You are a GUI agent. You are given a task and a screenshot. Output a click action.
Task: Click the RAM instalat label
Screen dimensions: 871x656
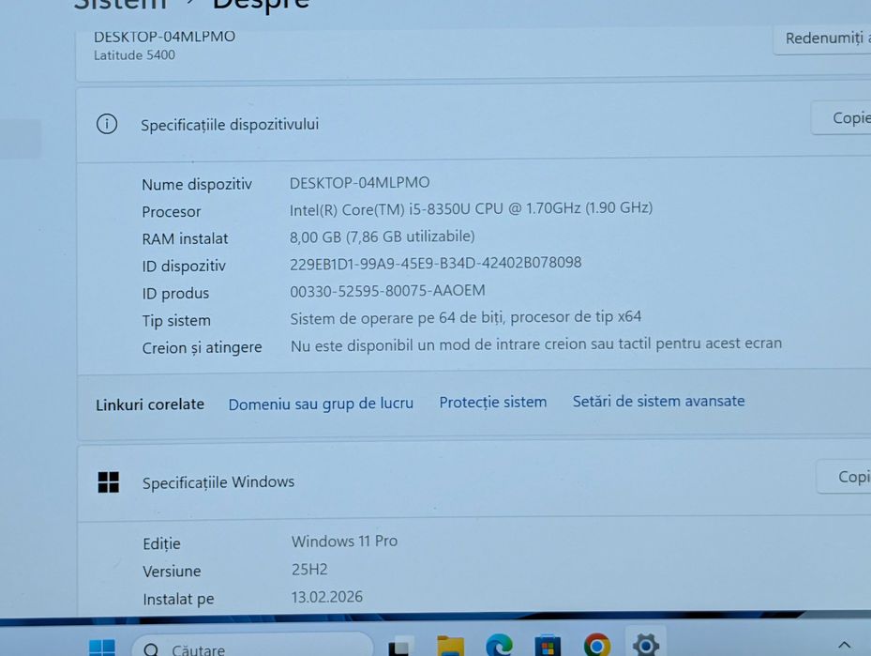click(185, 239)
